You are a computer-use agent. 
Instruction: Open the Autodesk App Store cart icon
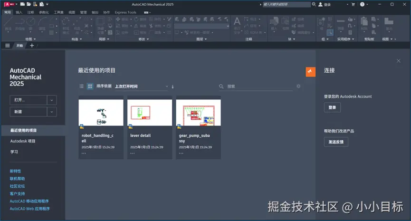coord(353,4)
